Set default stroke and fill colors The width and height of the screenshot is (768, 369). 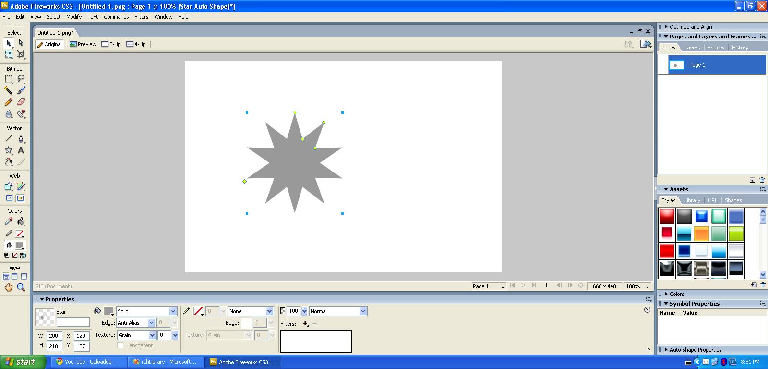coord(6,256)
